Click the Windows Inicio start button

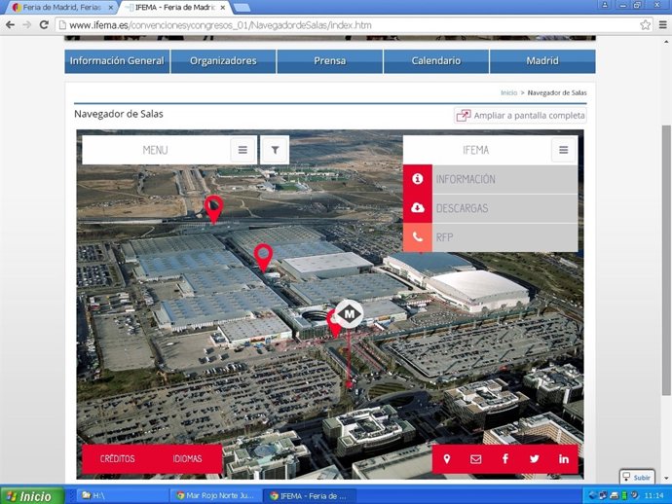click(x=30, y=495)
